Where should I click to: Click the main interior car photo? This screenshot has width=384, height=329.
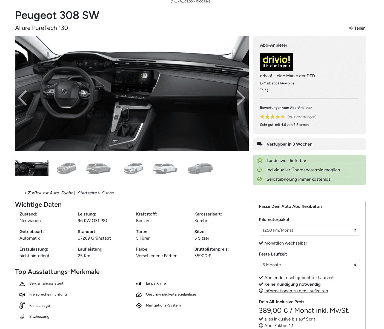tap(132, 93)
